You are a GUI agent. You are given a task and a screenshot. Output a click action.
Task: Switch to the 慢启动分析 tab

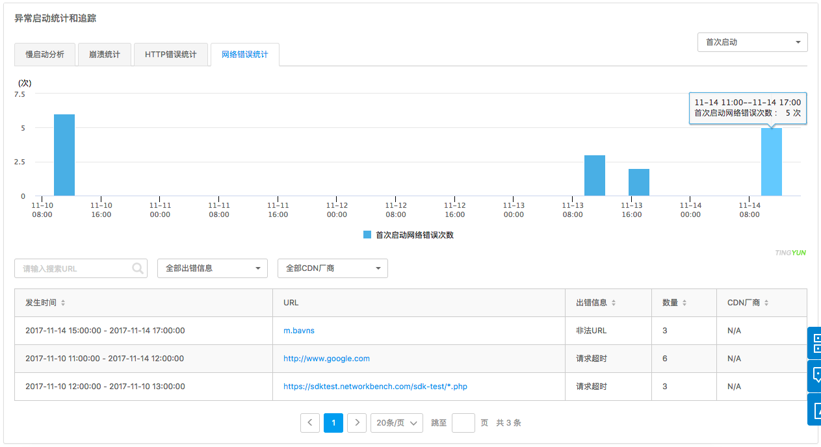pos(45,55)
